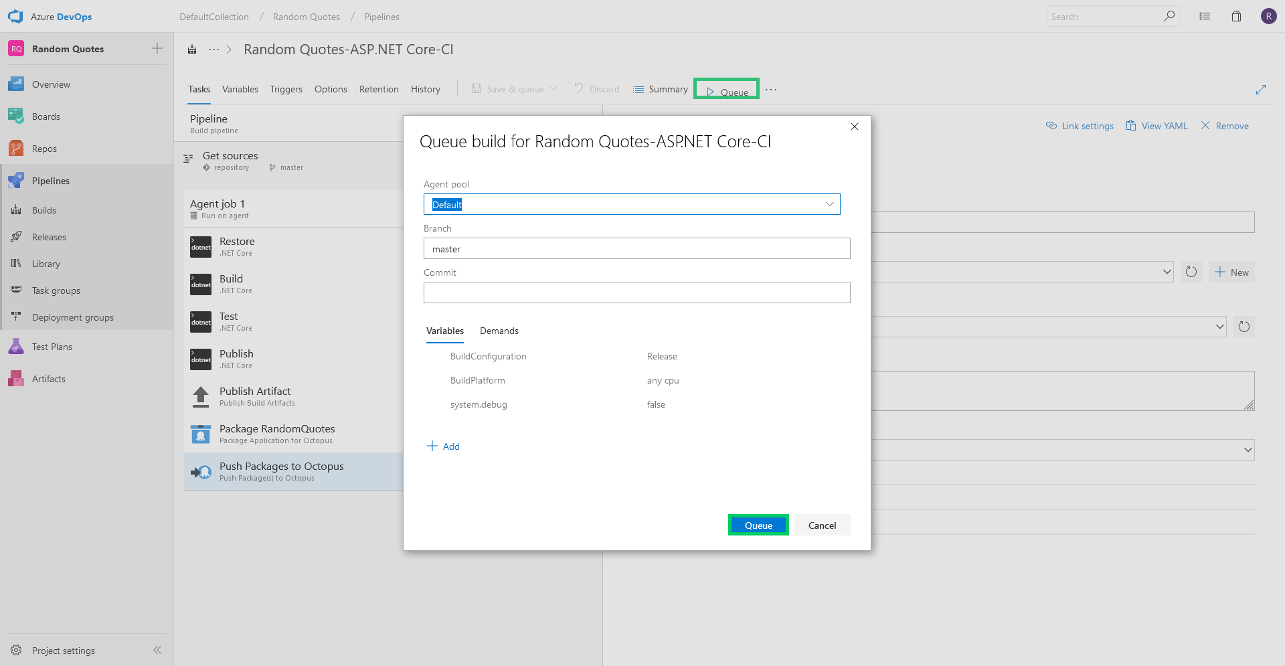Select the Test .NET Core task

coord(294,321)
